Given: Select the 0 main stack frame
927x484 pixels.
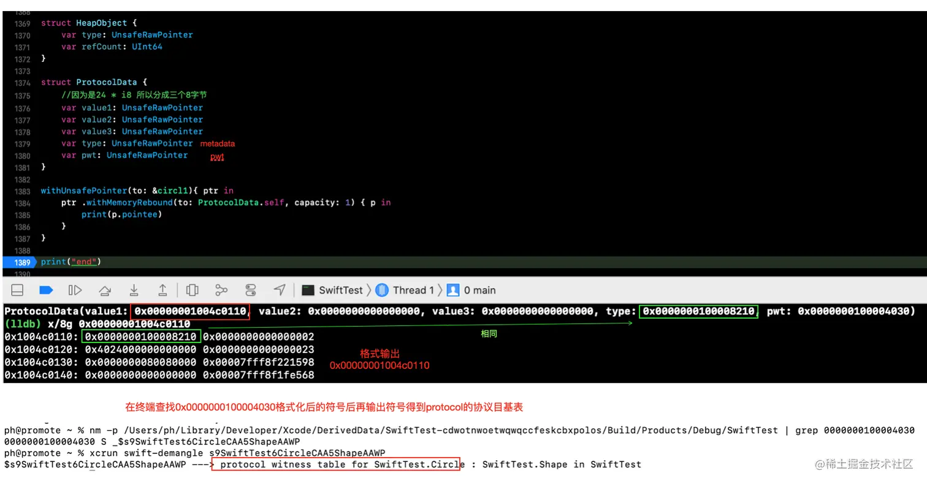Looking at the screenshot, I should (471, 290).
